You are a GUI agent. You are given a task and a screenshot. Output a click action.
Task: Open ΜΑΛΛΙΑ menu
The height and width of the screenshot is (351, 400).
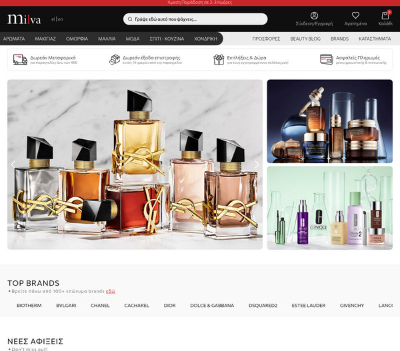pos(107,39)
